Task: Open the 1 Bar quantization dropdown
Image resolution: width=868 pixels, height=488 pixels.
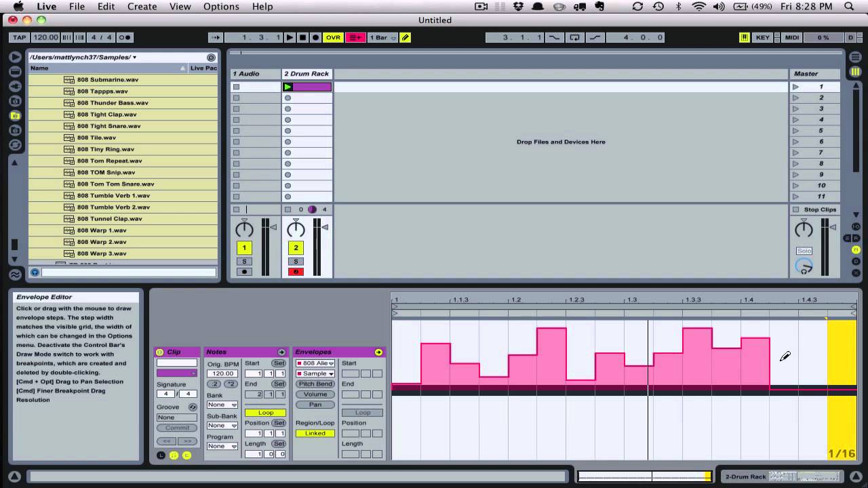Action: click(383, 37)
